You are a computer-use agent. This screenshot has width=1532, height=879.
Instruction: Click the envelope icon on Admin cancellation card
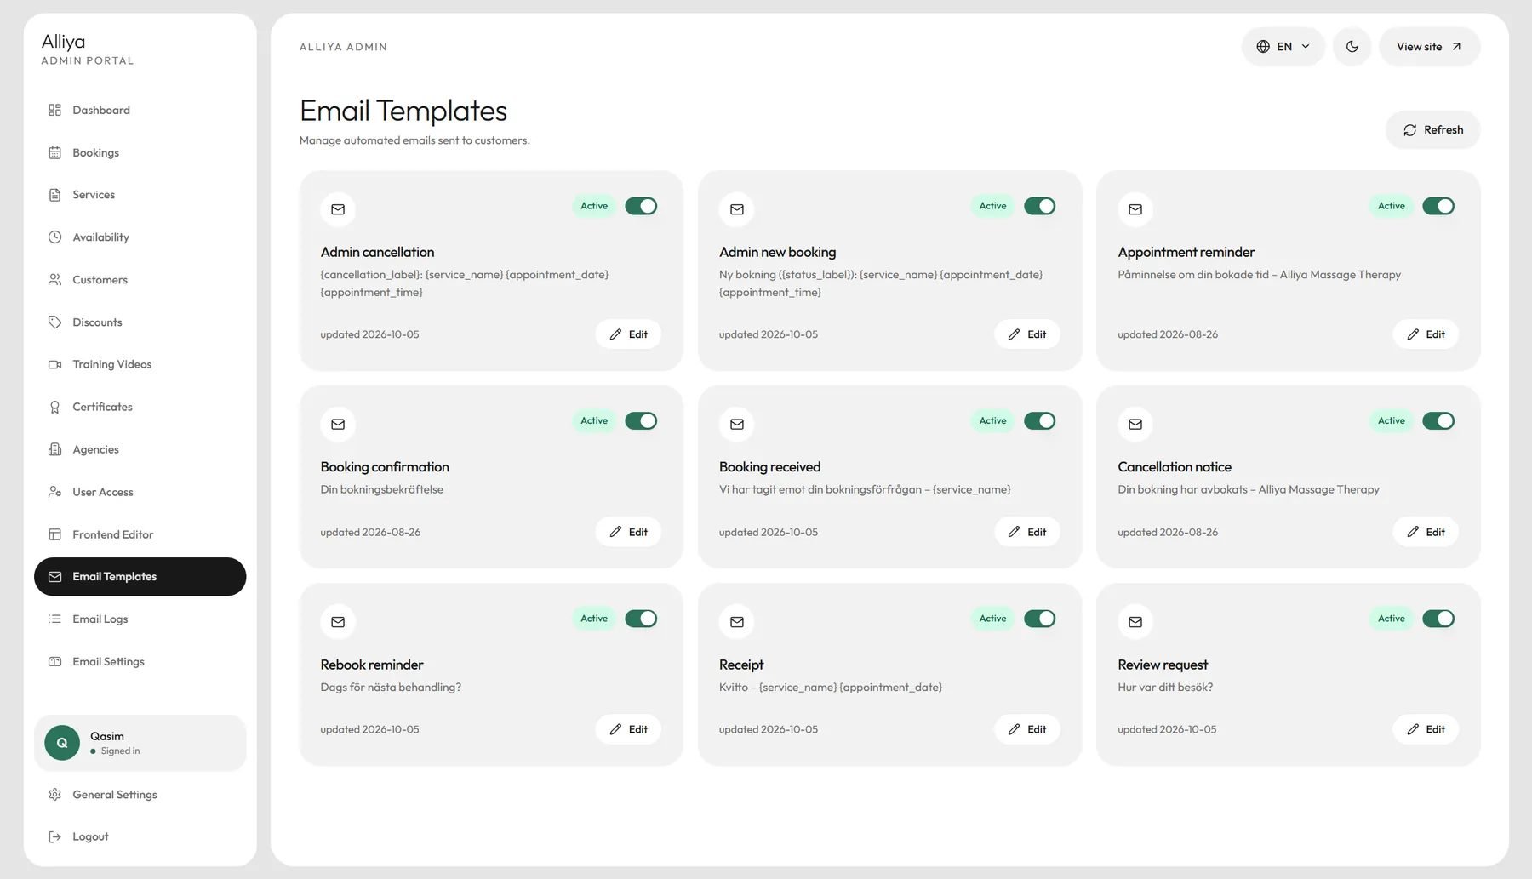point(338,209)
